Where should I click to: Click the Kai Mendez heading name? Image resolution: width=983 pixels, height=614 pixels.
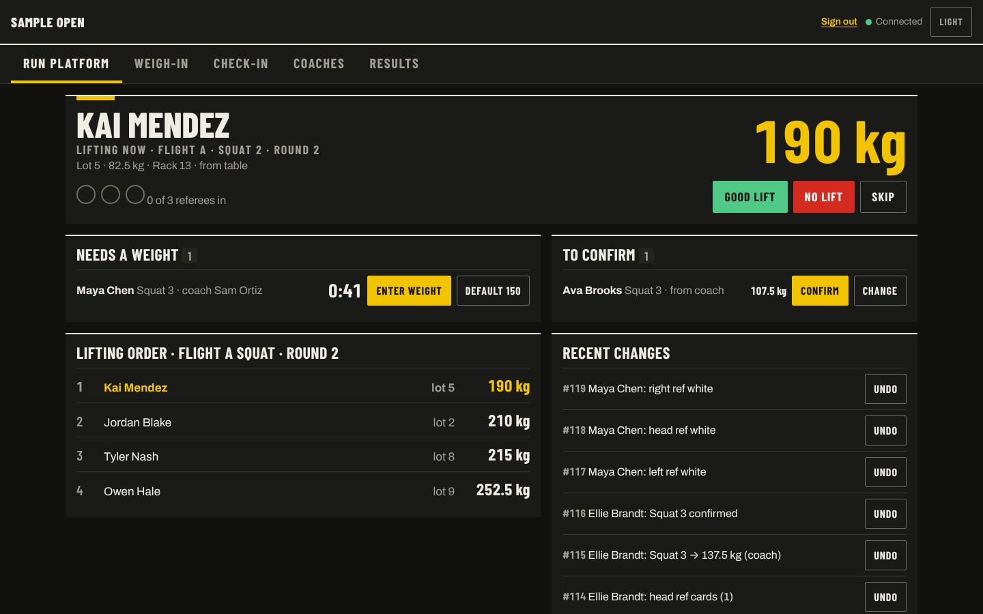[x=153, y=126]
